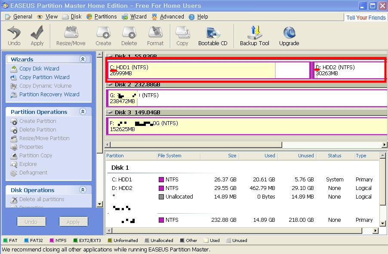The image size is (388, 254).
Task: Launch the Backup Tool icon
Action: tap(255, 33)
